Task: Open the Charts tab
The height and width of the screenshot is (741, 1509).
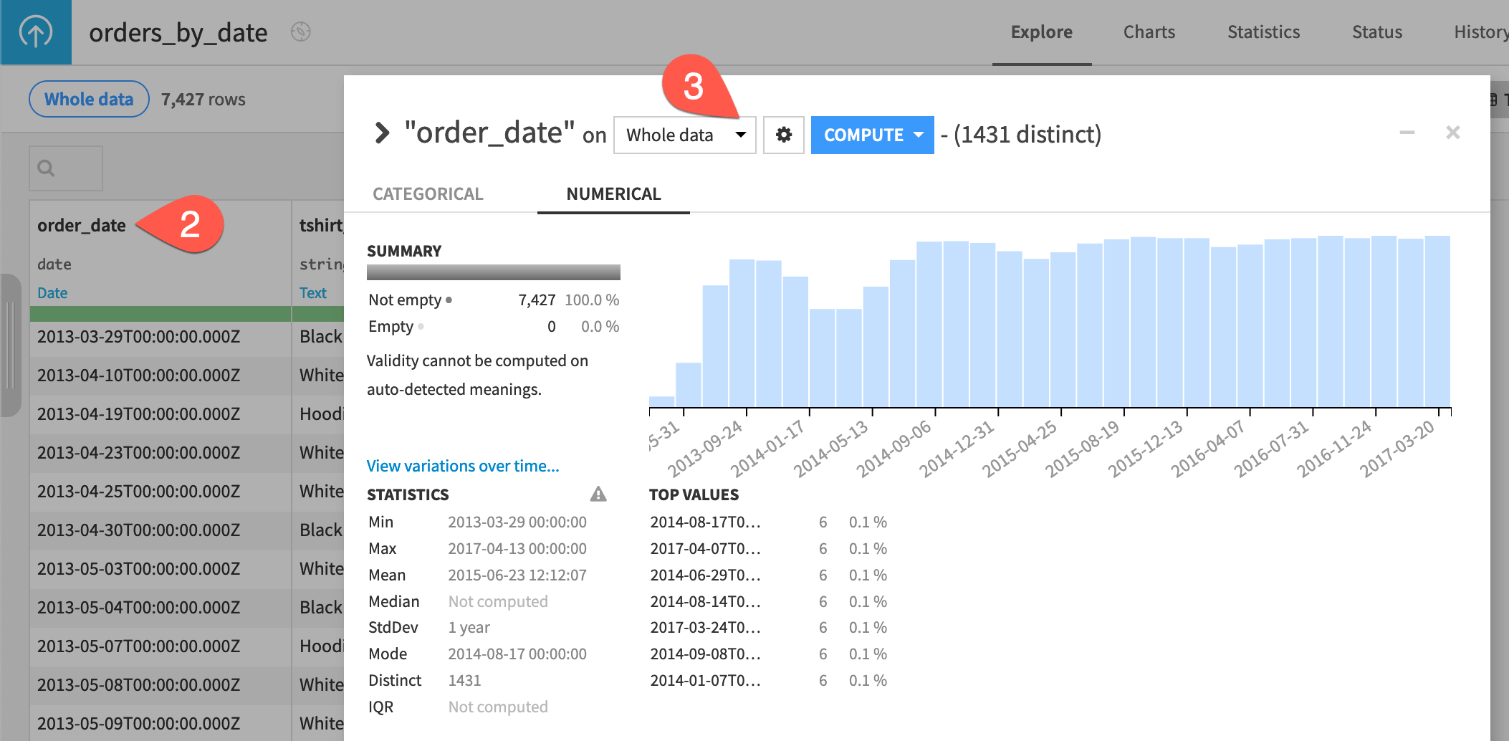Action: point(1148,32)
